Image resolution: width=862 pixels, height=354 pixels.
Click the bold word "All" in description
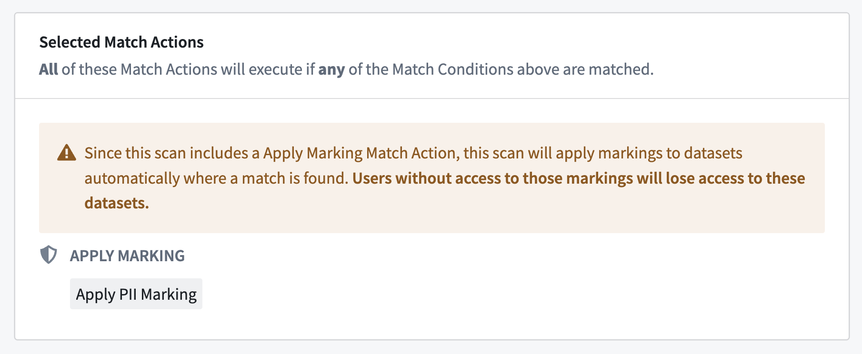49,69
